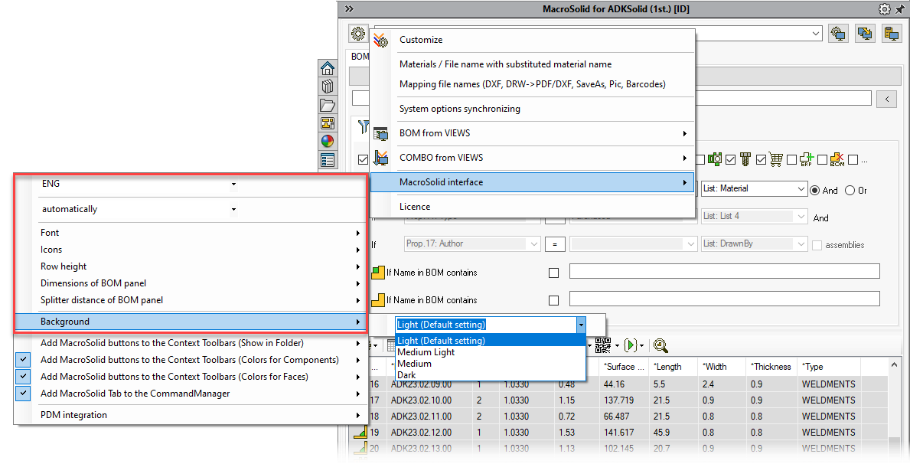Click the clipboard-with-monitor toolbar button
The width and height of the screenshot is (910, 464).
pyautogui.click(x=892, y=33)
